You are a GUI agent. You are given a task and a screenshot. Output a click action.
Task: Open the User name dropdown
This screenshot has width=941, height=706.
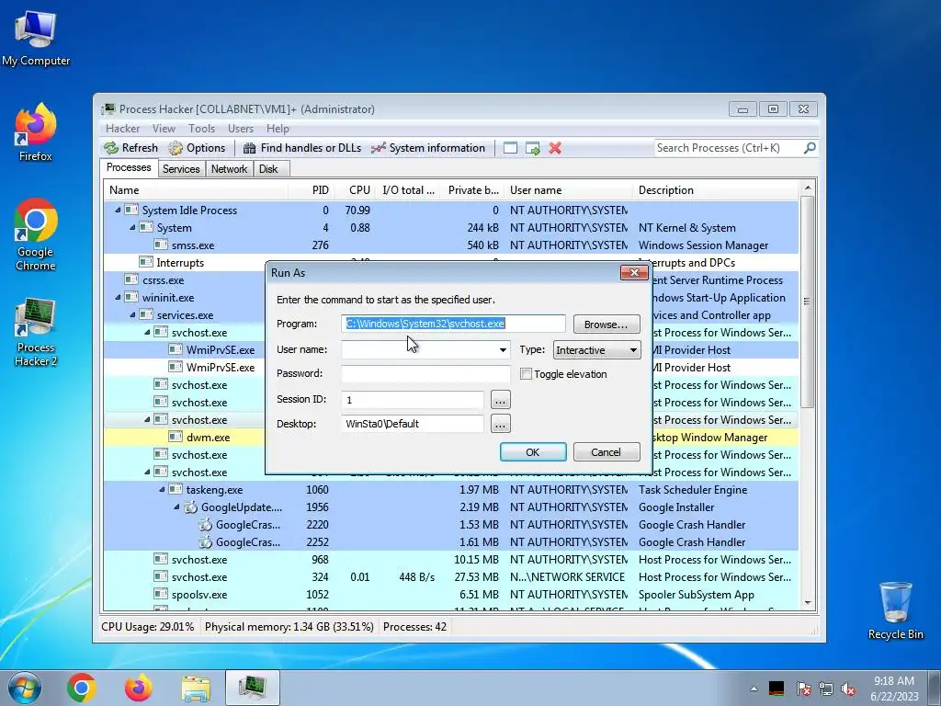pos(503,350)
